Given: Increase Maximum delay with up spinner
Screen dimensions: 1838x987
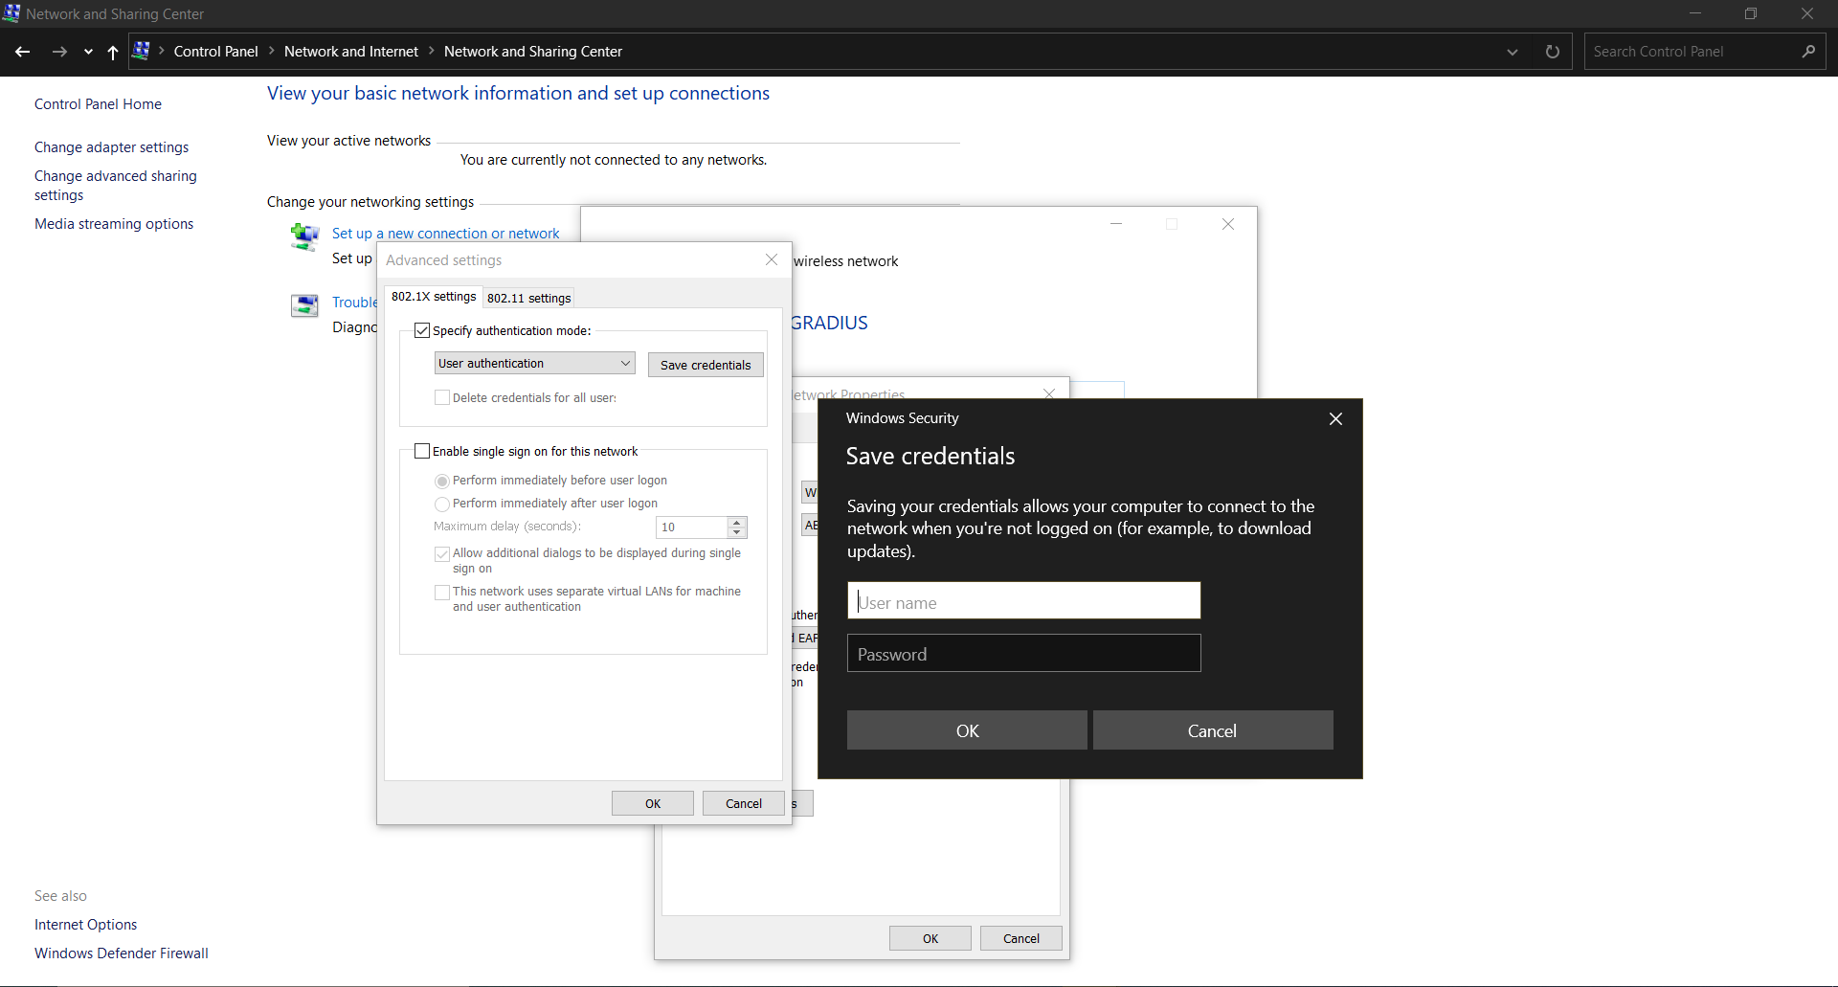Looking at the screenshot, I should tap(737, 522).
